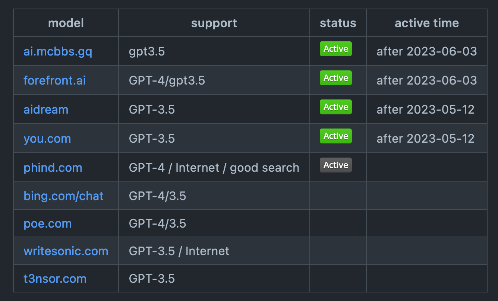Click the t3nsor.com link
Image resolution: width=498 pixels, height=301 pixels.
(x=55, y=279)
